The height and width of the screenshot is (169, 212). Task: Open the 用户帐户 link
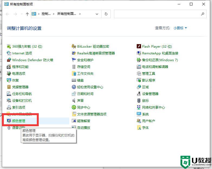tap(148, 121)
